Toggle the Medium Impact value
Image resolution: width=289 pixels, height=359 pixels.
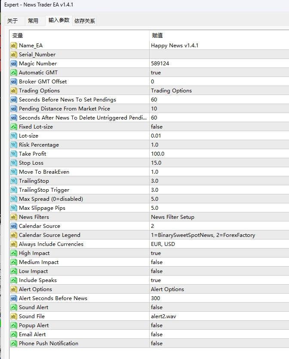(194, 262)
